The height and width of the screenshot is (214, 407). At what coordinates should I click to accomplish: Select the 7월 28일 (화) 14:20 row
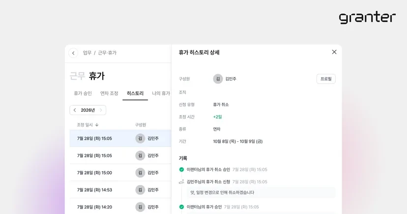(120, 207)
